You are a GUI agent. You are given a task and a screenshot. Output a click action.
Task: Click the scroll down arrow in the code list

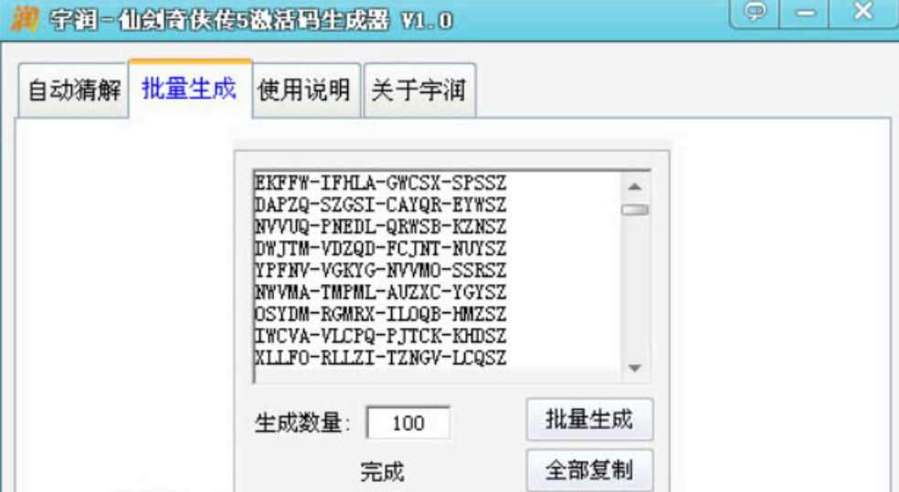[635, 368]
